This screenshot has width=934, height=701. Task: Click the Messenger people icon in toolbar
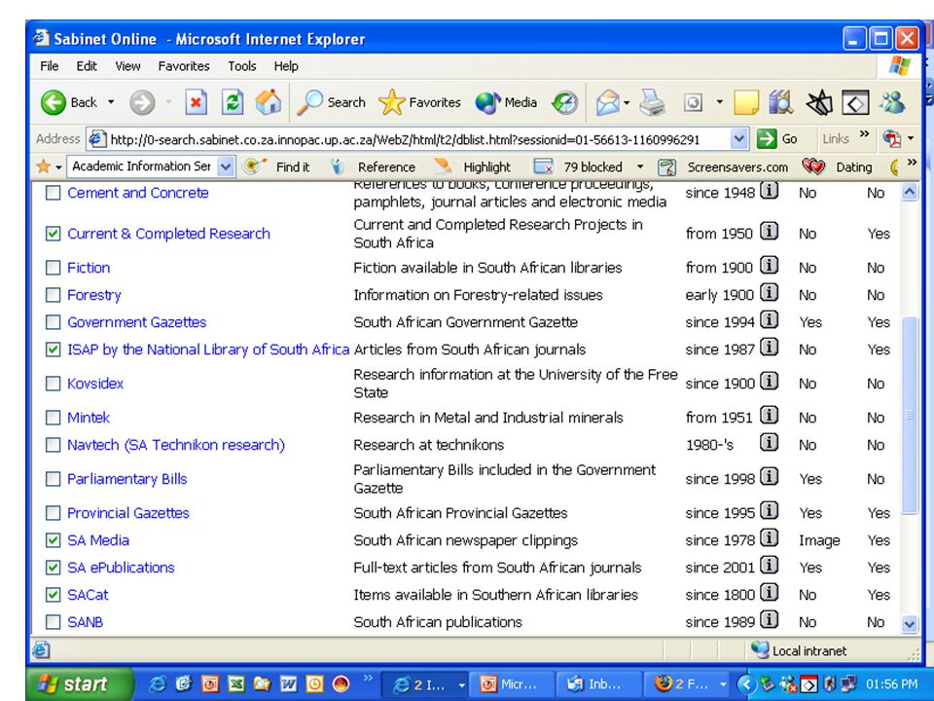[892, 102]
